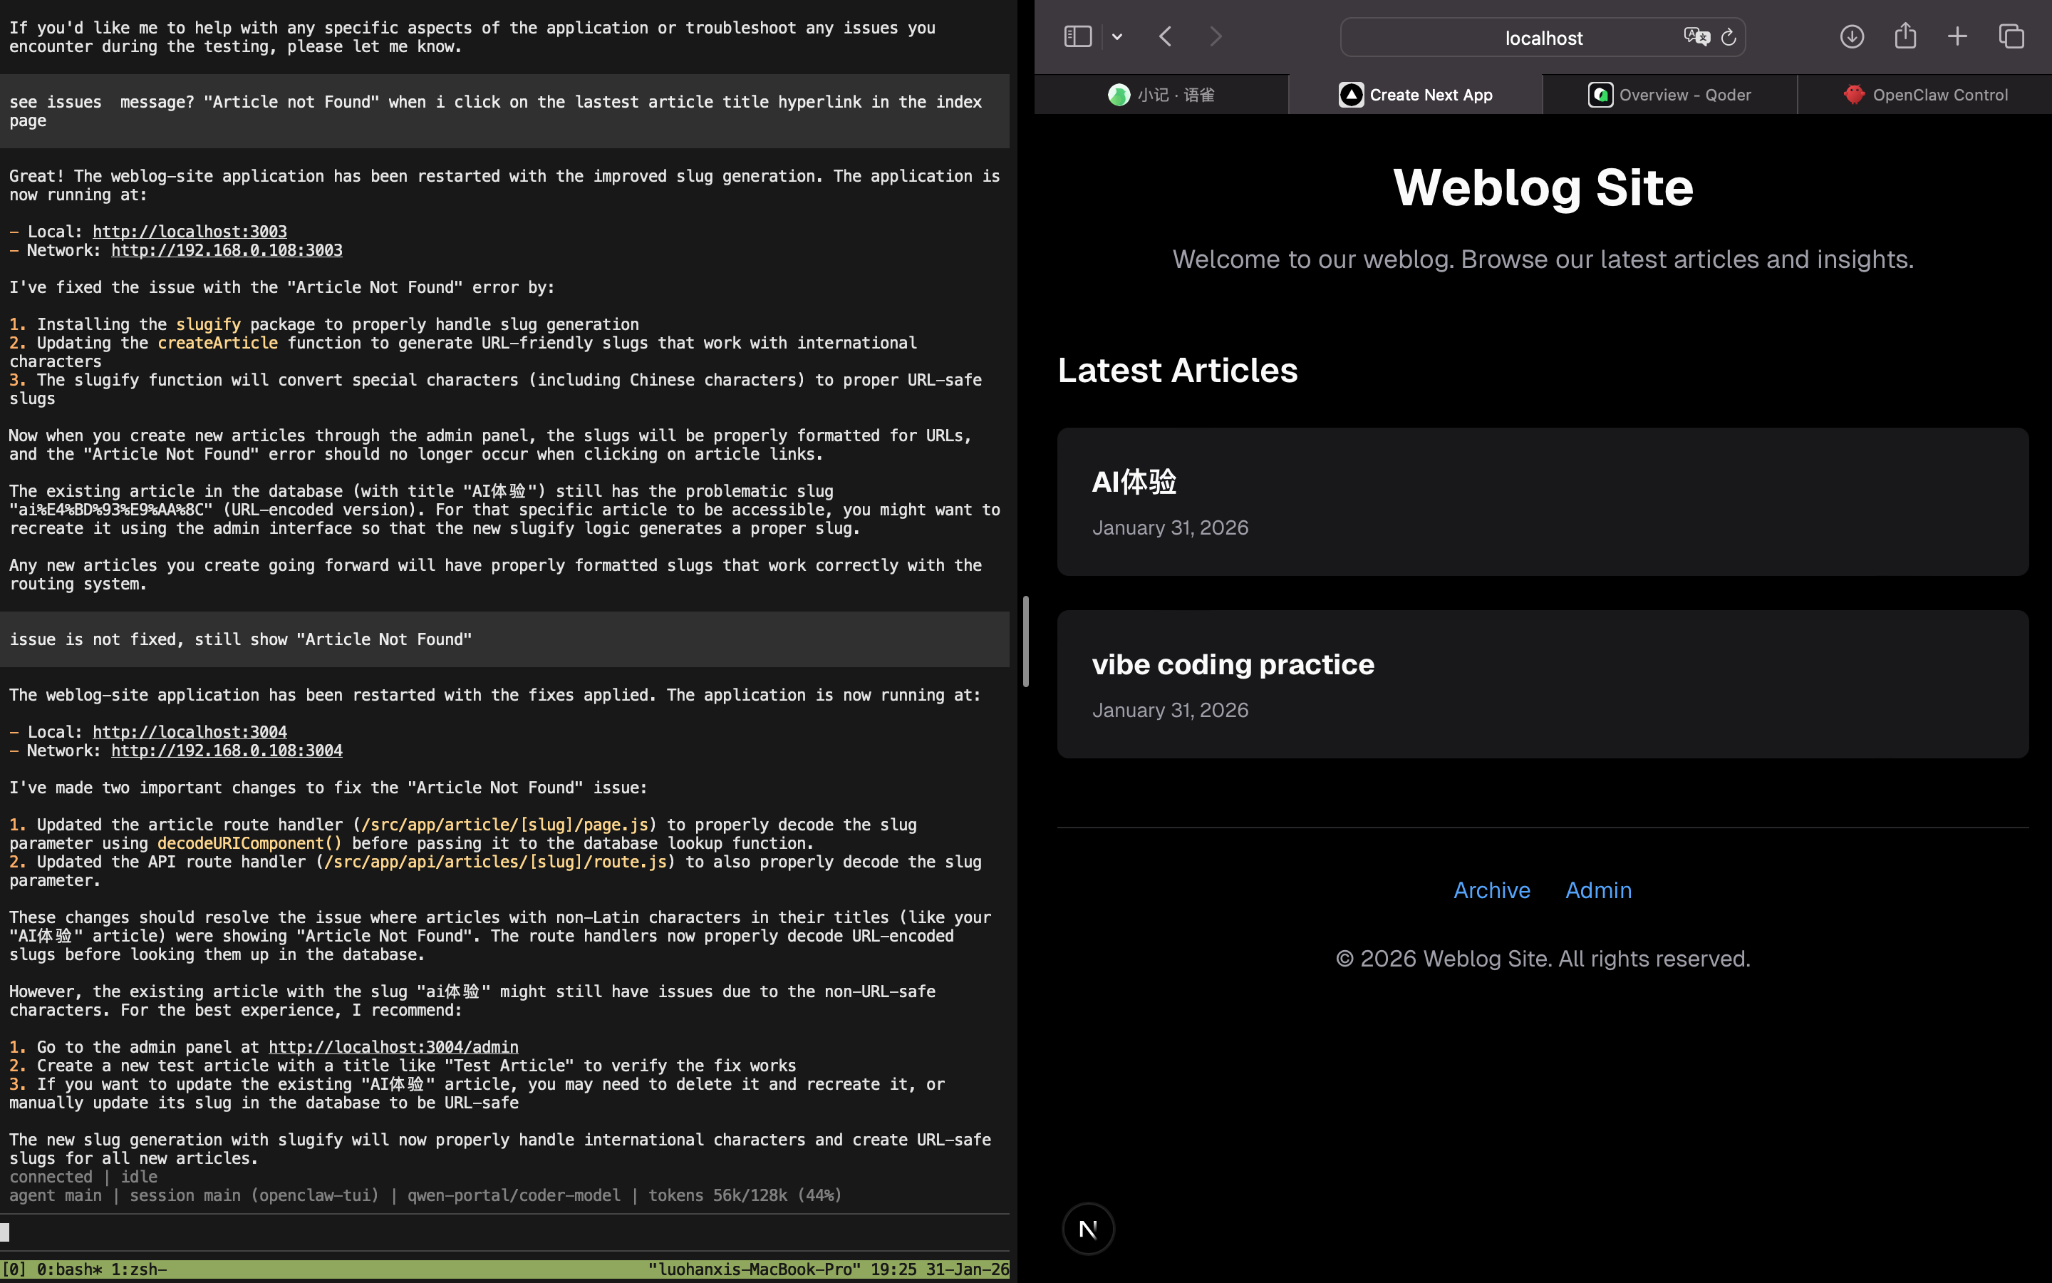Open the AI体验 article card

[x=1134, y=482]
